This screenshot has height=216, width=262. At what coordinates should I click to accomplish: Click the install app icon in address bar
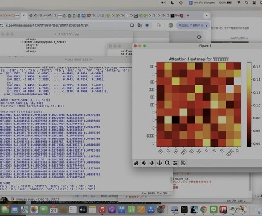[132, 26]
